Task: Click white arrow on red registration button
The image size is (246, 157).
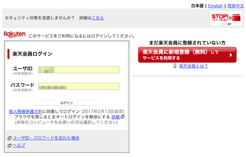Action: [x=231, y=55]
